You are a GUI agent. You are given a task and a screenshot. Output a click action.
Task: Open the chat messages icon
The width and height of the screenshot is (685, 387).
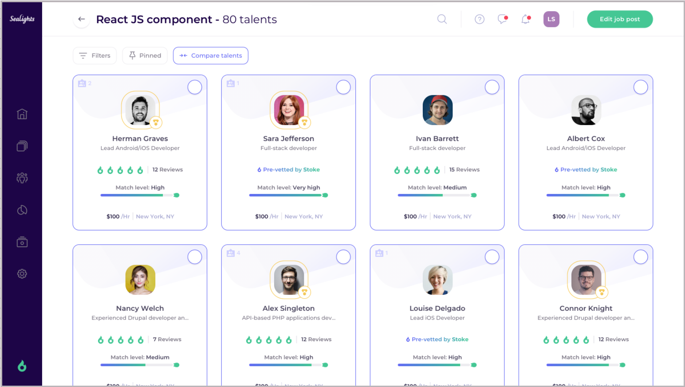tap(503, 19)
